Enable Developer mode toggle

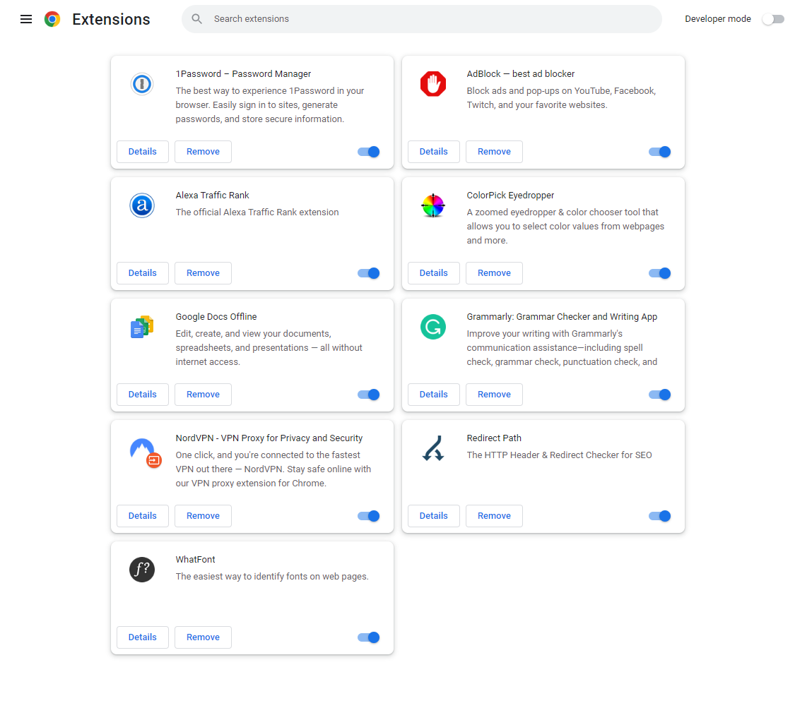pyautogui.click(x=774, y=19)
